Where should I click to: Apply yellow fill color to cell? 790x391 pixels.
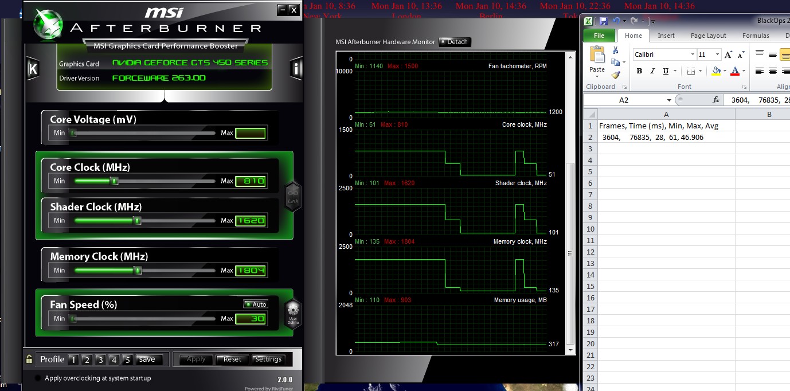point(715,71)
